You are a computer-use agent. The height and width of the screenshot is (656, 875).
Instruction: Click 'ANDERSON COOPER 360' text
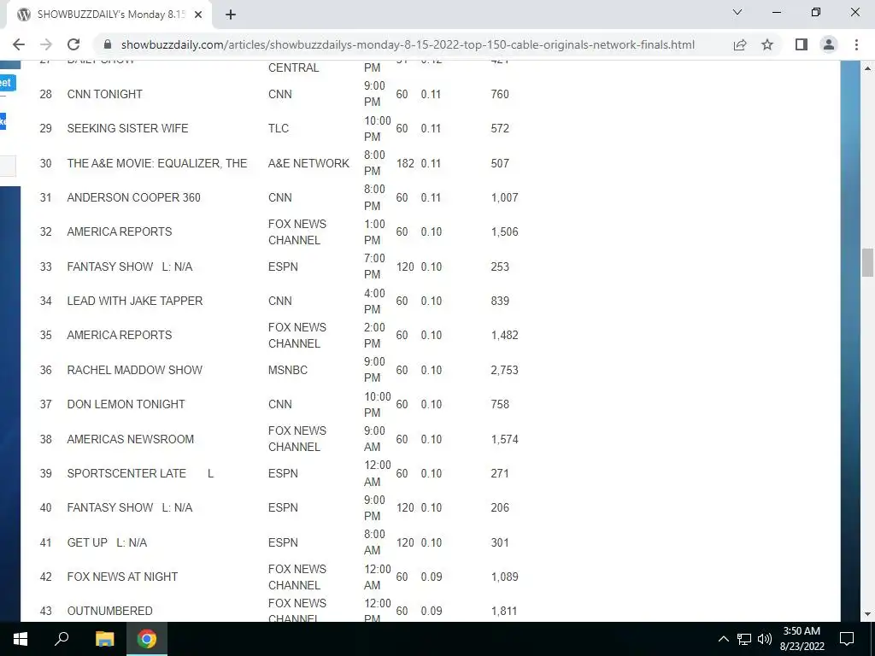tap(134, 197)
